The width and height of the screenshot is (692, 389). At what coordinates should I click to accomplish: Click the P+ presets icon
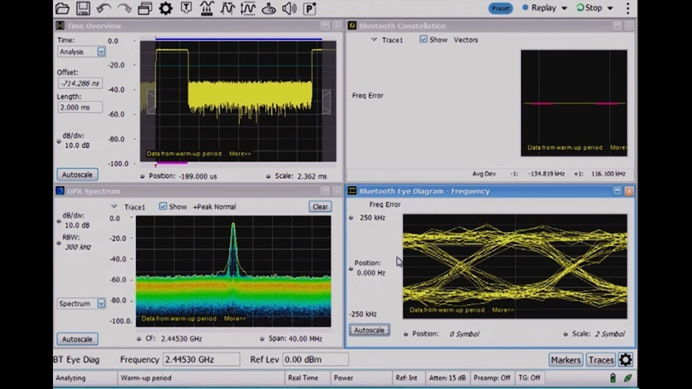coord(310,8)
